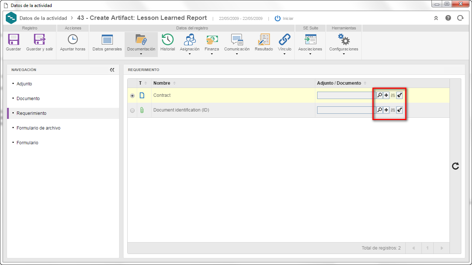The image size is (472, 265).
Task: Click the Contract name cell
Action: click(x=233, y=95)
